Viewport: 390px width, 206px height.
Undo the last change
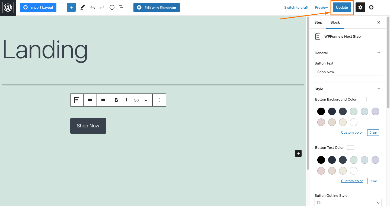(x=92, y=8)
